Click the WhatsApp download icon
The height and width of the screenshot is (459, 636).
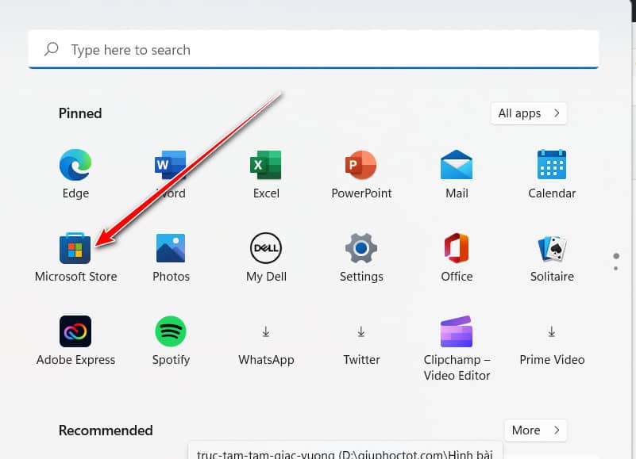point(266,331)
